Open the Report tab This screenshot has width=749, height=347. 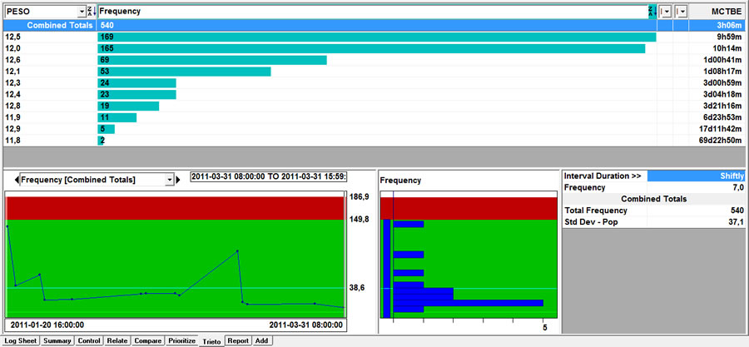coord(238,341)
